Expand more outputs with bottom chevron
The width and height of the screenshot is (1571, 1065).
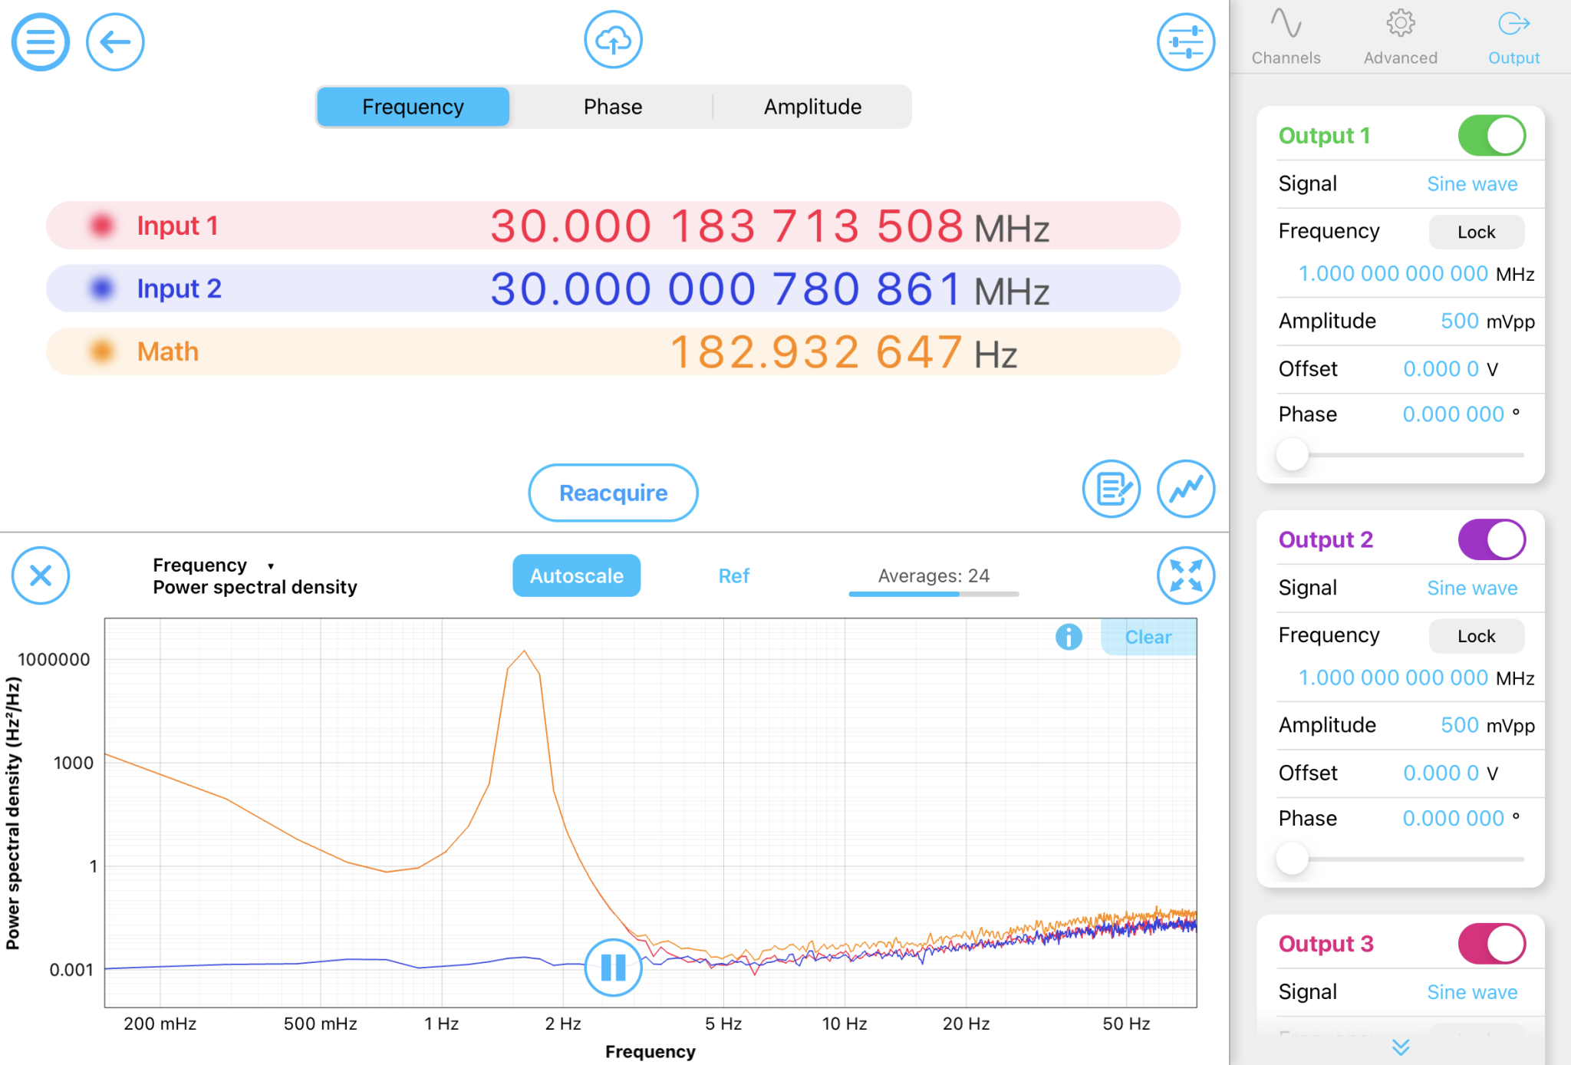coord(1401,1047)
